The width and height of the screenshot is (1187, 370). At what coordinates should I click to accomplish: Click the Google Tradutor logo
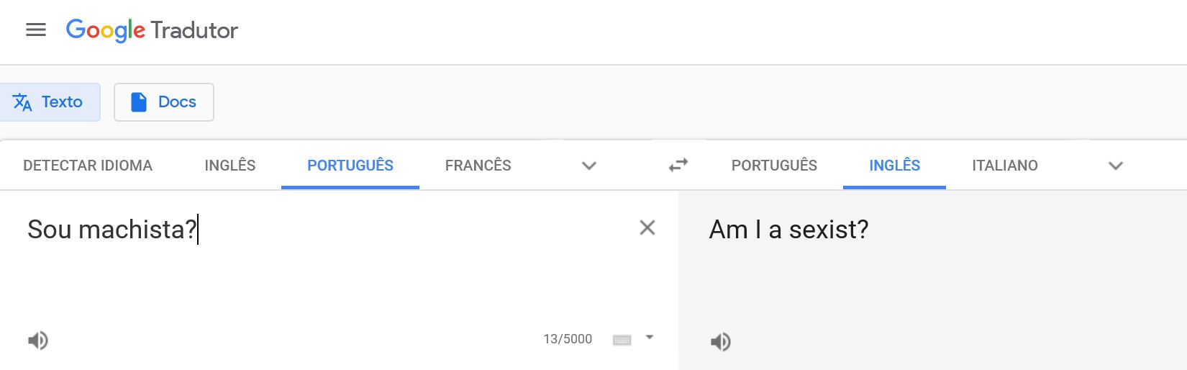click(x=152, y=30)
